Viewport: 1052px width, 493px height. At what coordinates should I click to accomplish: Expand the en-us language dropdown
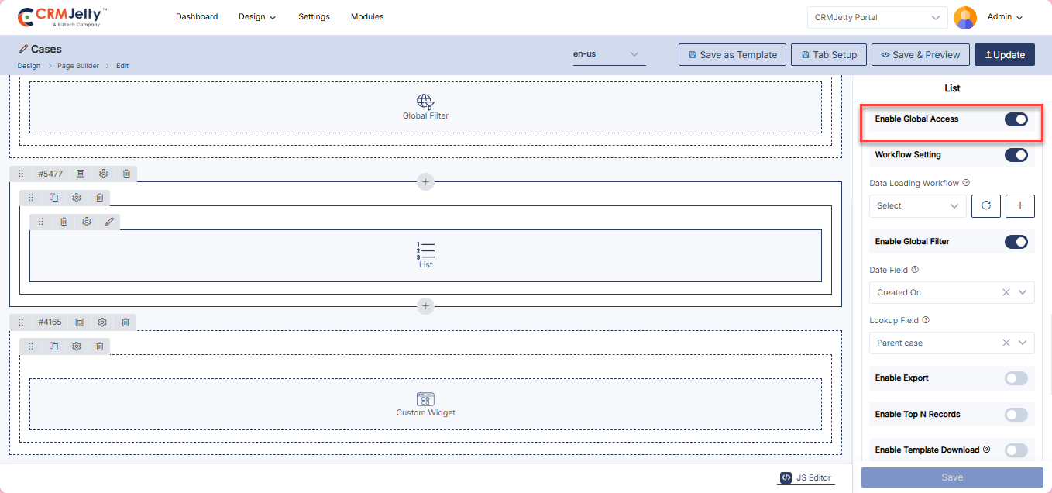(x=609, y=54)
